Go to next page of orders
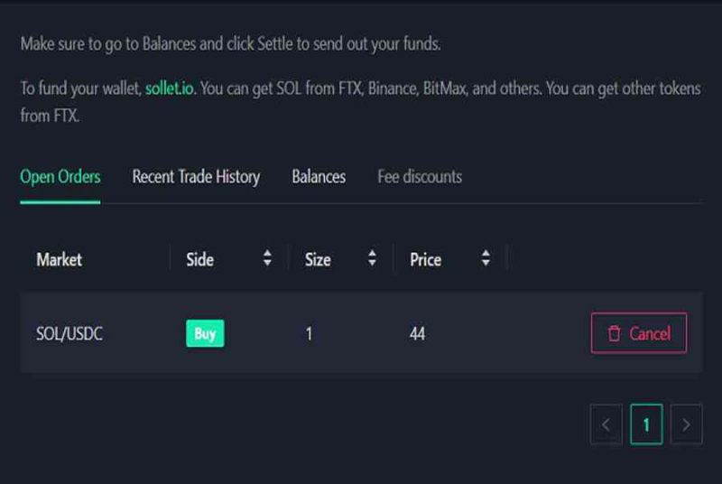722x484 pixels. pos(686,424)
